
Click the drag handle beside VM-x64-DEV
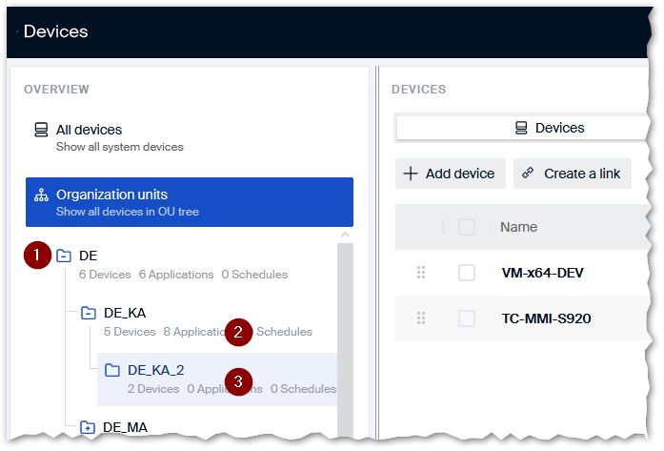(421, 273)
